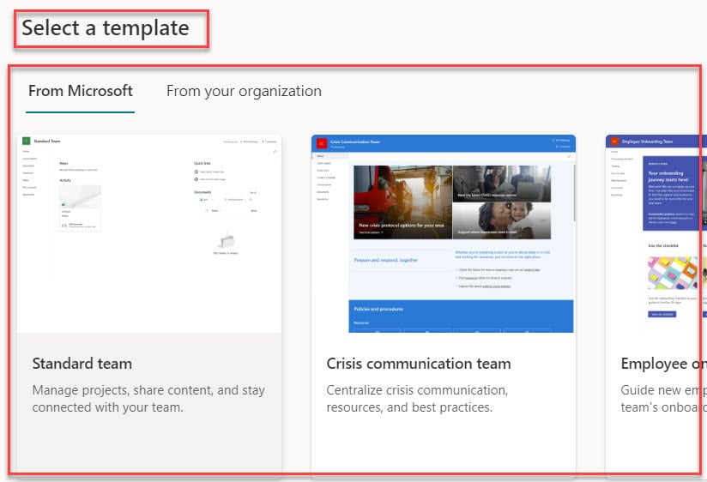The height and width of the screenshot is (482, 707).
Task: Click 'Centralize crisis communication' description text
Action: [417, 399]
